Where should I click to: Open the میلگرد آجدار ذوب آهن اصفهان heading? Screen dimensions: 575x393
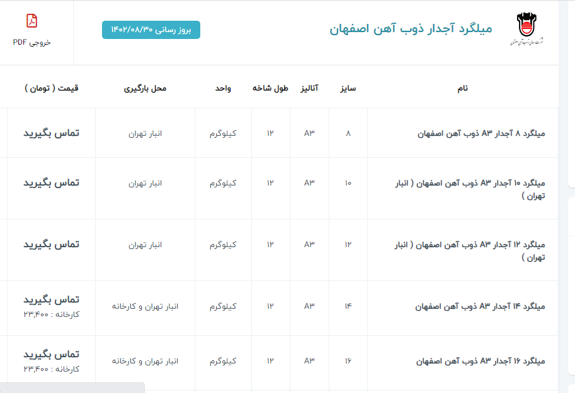[x=411, y=29]
